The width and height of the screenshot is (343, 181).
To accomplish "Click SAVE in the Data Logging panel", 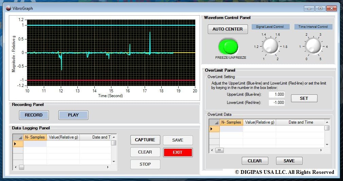I will pyautogui.click(x=178, y=140).
